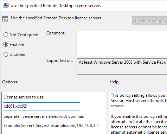Click the Supported on information box
Screen dimensions: 167x134
pos(122,66)
